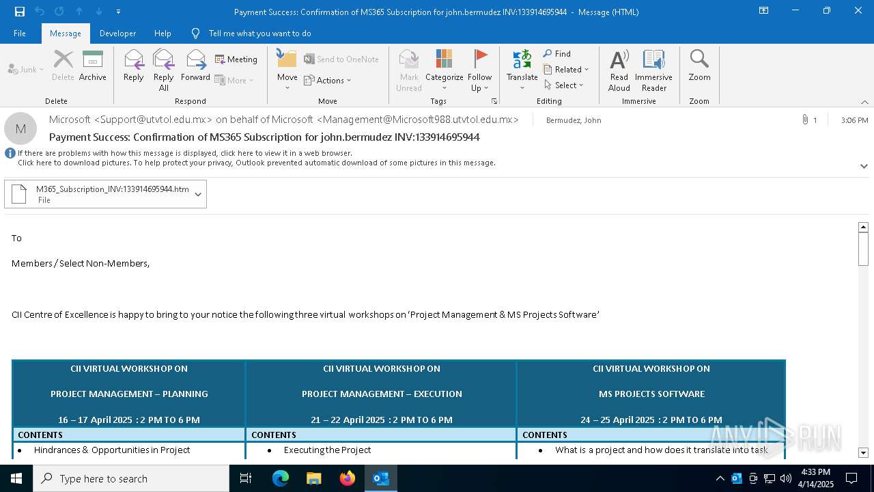Click here to download pictures notice
The height and width of the screenshot is (492, 874).
coord(257,163)
